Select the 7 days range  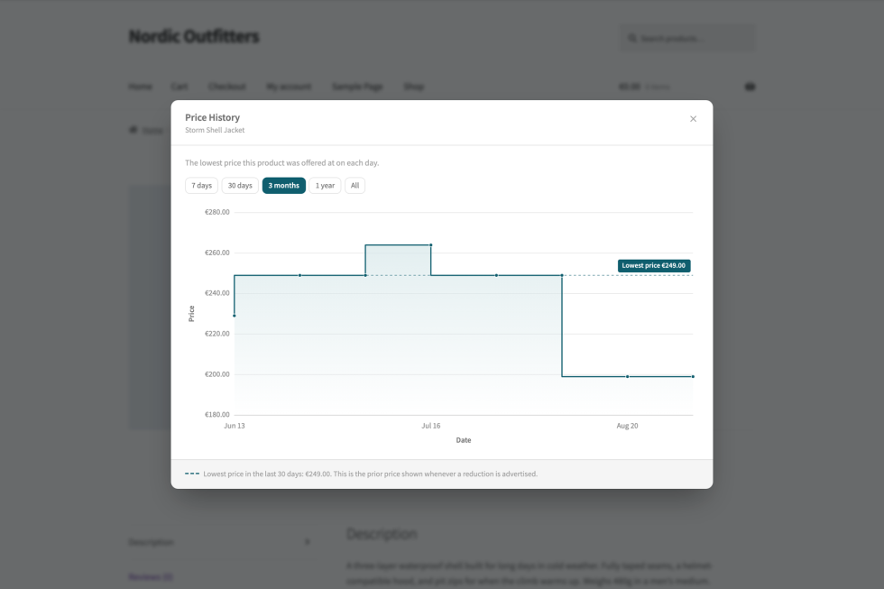(201, 186)
